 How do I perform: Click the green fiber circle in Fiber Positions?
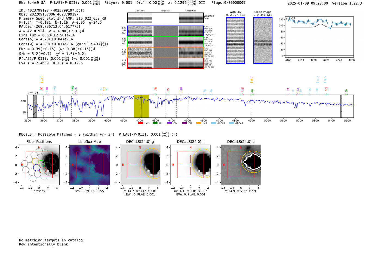click(x=41, y=164)
